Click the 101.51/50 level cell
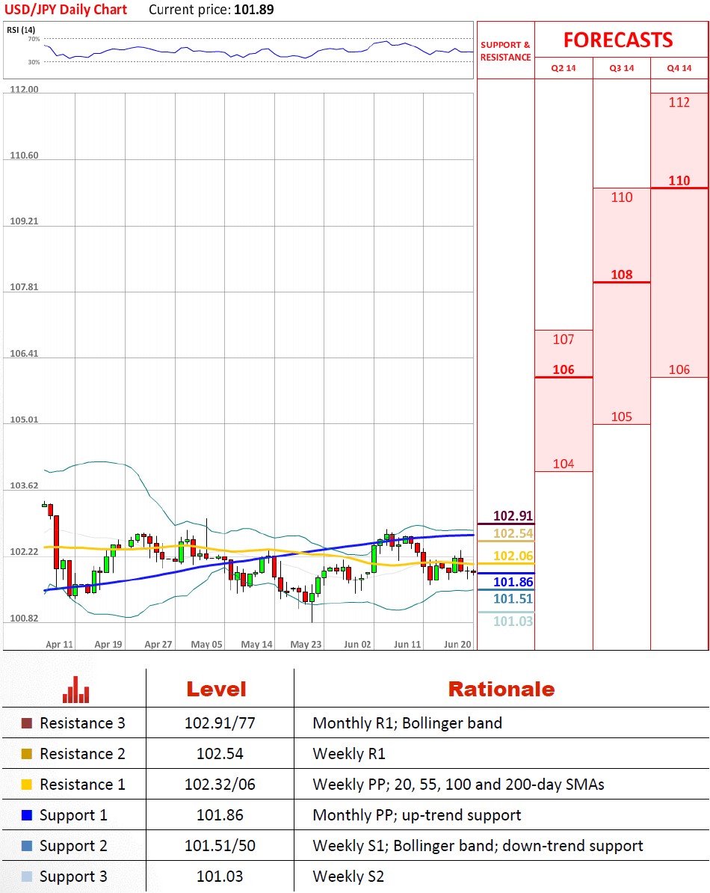Screen dimensions: 710x893 coord(220,847)
